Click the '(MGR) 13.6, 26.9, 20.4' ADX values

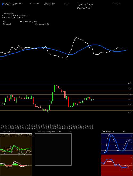pos(28,22)
